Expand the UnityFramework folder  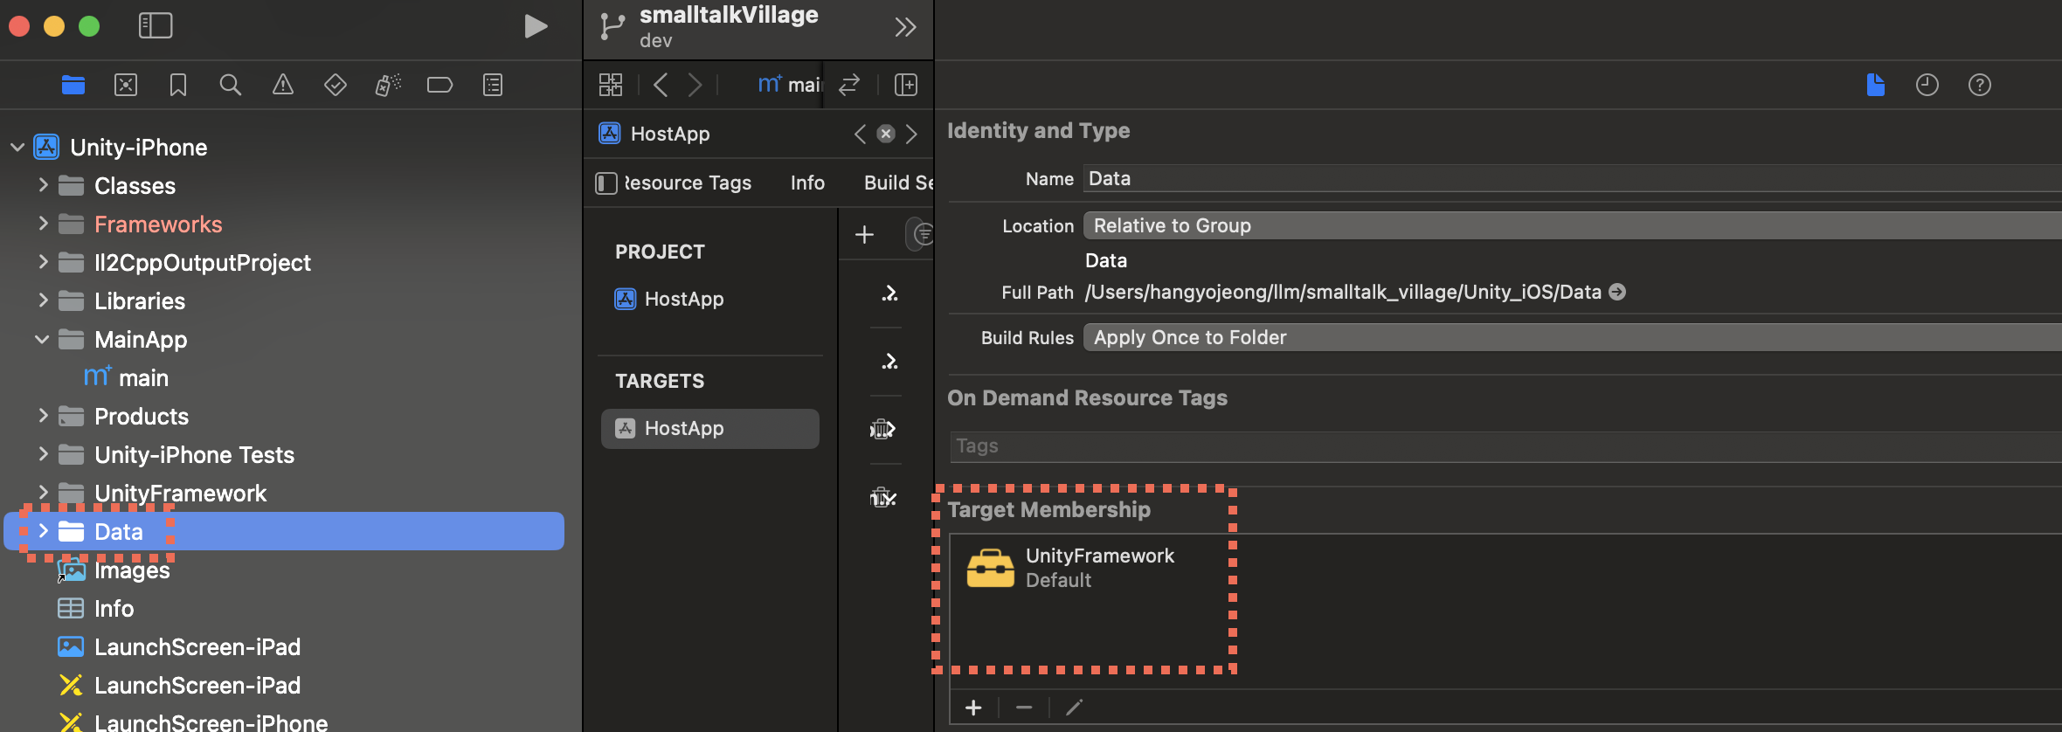pyautogui.click(x=43, y=493)
